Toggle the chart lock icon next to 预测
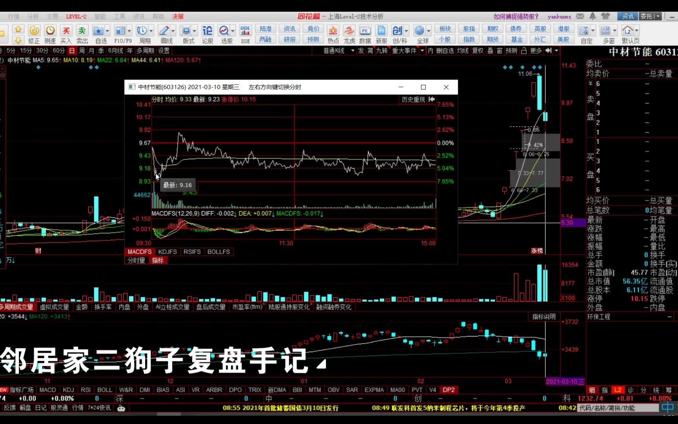The height and width of the screenshot is (424, 678). tap(524, 51)
